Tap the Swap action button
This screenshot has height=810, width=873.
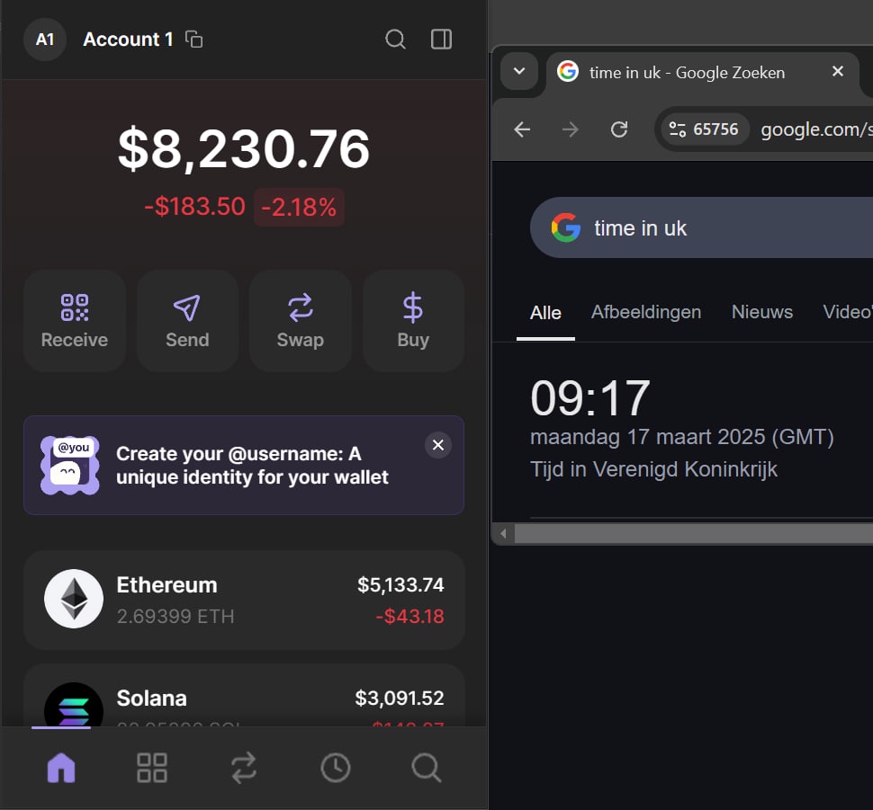pyautogui.click(x=300, y=321)
